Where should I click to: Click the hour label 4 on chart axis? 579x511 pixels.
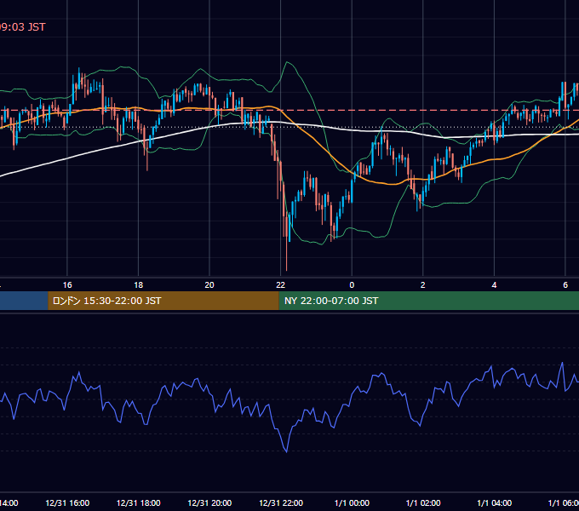[x=494, y=285]
